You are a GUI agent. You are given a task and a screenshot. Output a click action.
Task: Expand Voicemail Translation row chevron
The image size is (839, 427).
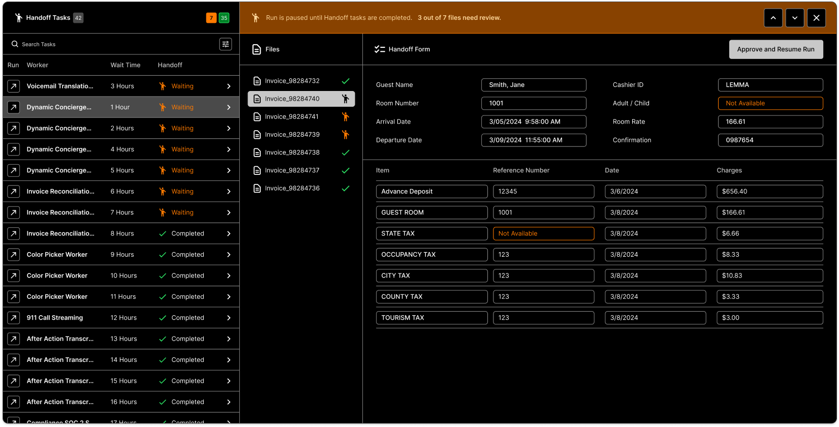coord(229,86)
